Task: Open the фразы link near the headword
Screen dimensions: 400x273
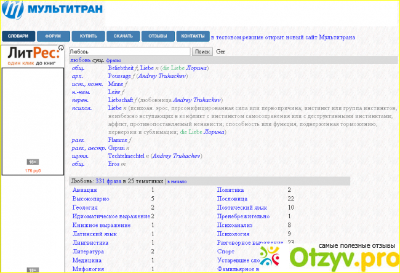Action: [114, 61]
